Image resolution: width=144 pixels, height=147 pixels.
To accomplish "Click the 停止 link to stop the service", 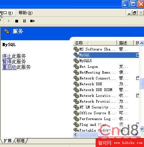I will 7,56.
